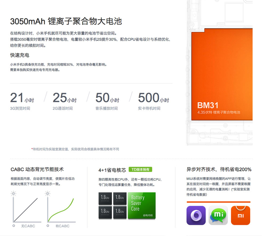Click the Battery Saver Core green tile
Viewport: 262px width, 236px height.
tap(142, 205)
